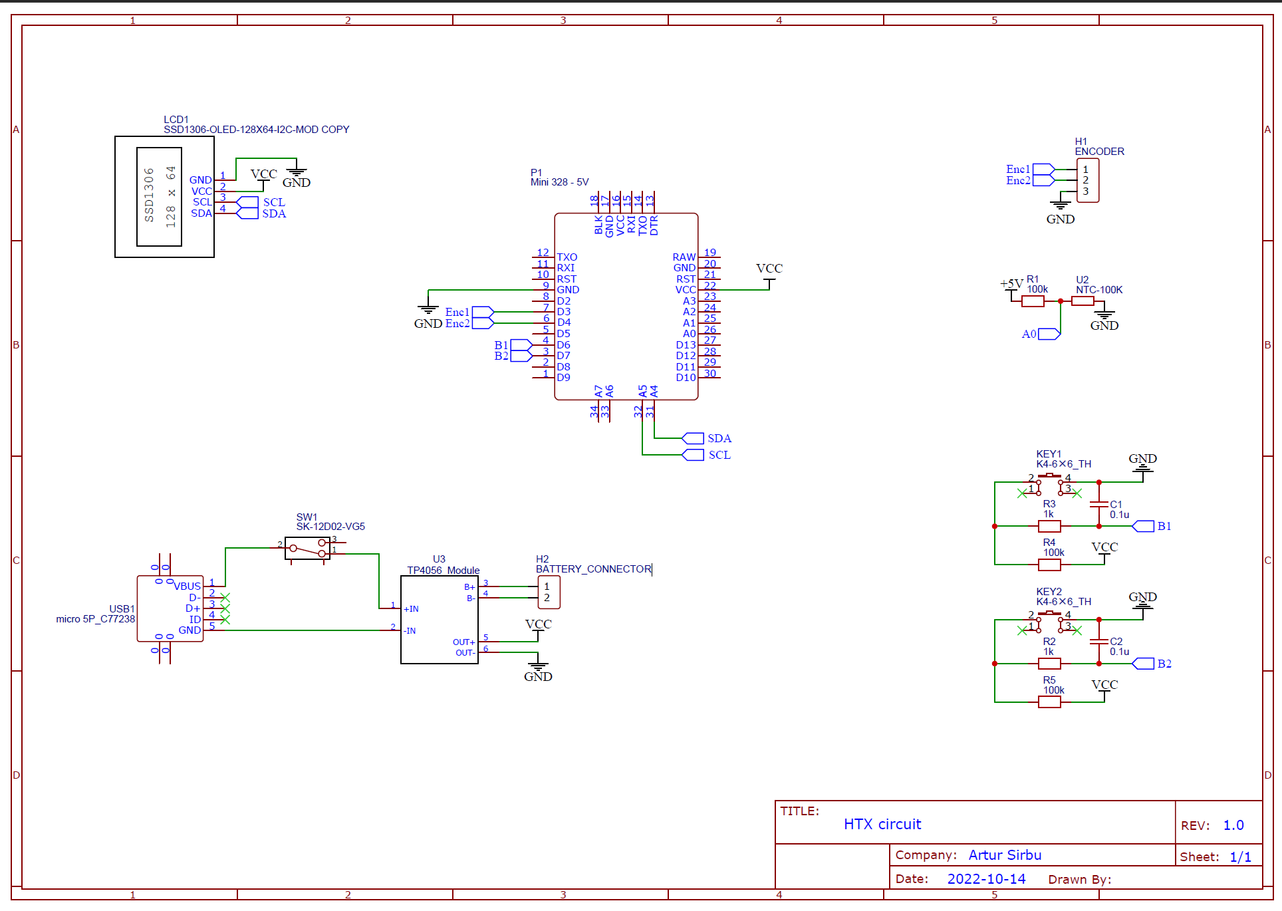
Task: Select resistor R4 100k symbol
Action: tap(1049, 565)
